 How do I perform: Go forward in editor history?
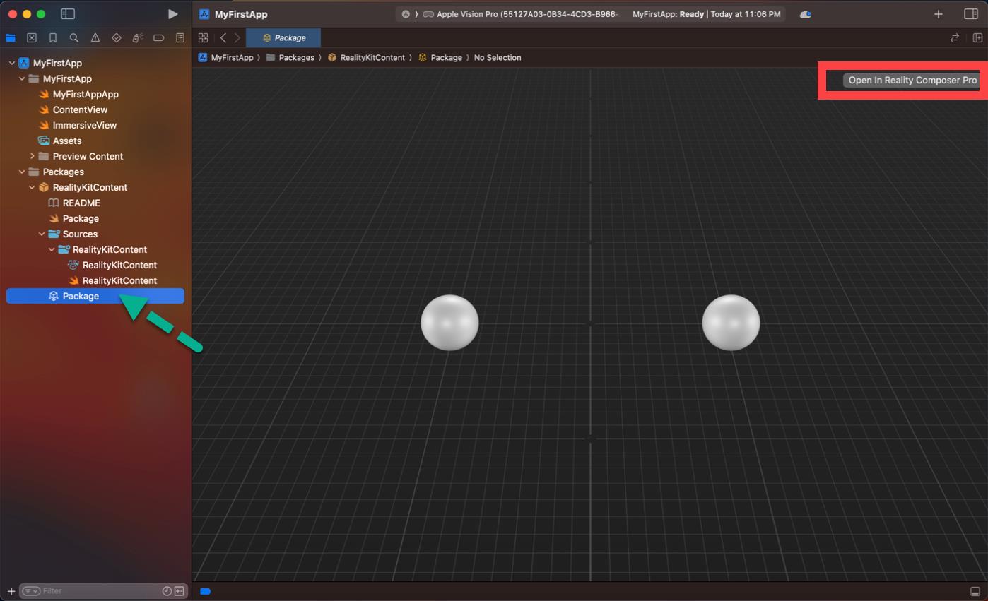pyautogui.click(x=237, y=37)
